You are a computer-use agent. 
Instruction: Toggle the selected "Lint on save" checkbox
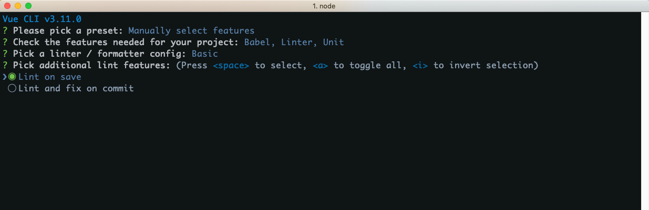pos(13,77)
